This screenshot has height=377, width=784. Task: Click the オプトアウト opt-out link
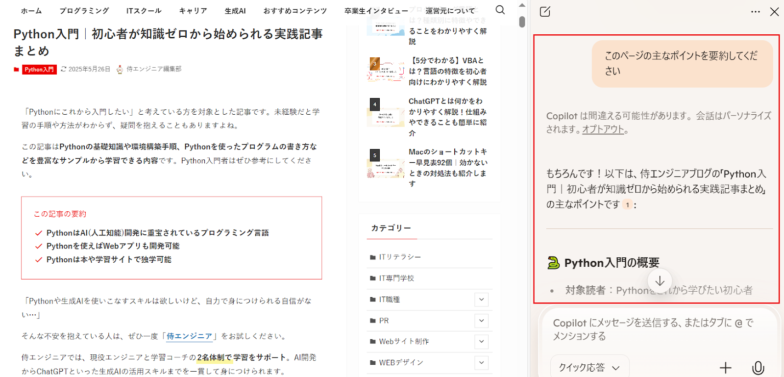[603, 129]
